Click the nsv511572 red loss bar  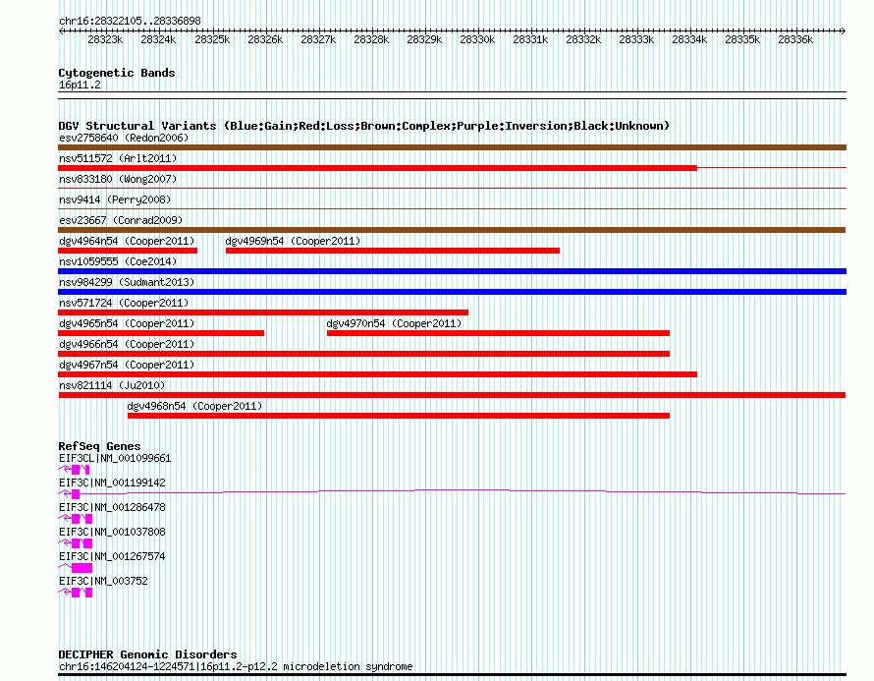pyautogui.click(x=377, y=168)
